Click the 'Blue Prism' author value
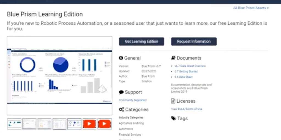Image resolution: width=281 pixels, height=140 pixels. (148, 76)
